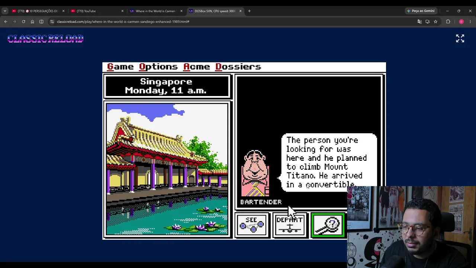Click the 'BARTENDER' label text
The image size is (476, 268).
pos(261,202)
